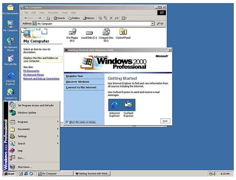Screen dimensions: 236x180
Task: Open the History toolbar button
Action: (x=89, y=18)
